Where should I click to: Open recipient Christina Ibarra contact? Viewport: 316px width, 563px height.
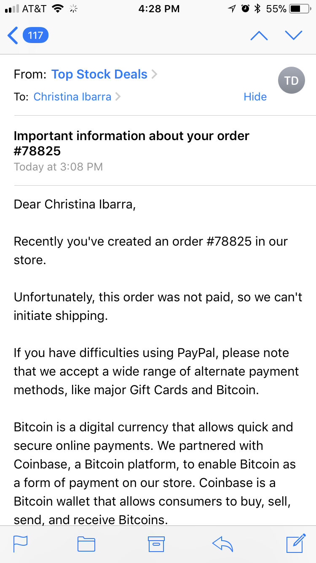point(72,97)
